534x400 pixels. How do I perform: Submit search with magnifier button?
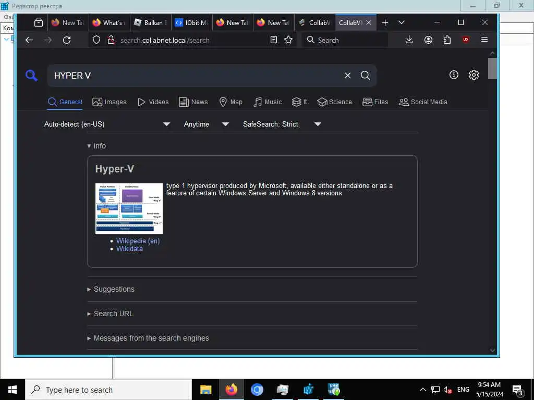366,76
